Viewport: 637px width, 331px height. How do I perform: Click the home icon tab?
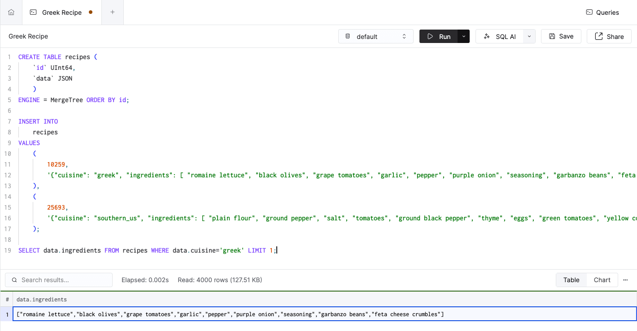pyautogui.click(x=11, y=13)
